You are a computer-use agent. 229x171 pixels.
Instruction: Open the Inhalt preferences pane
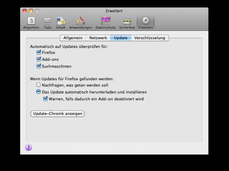61,23
